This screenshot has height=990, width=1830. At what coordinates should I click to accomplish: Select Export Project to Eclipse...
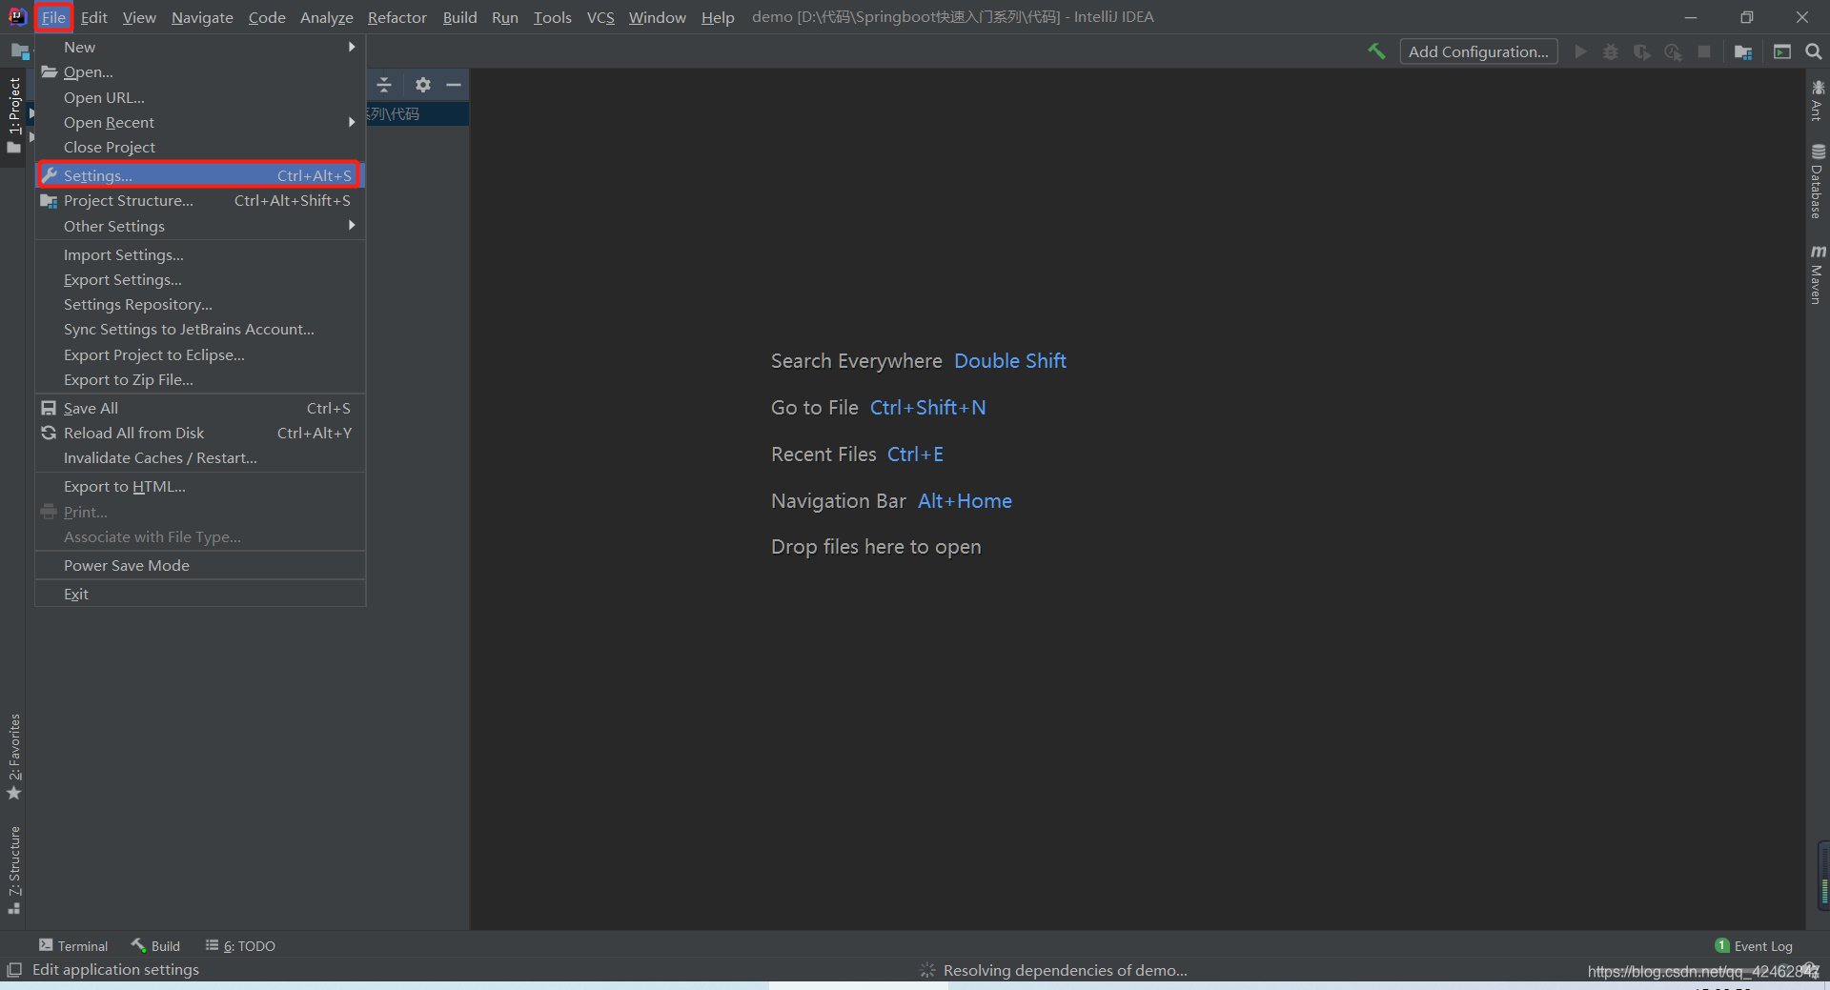200,354
